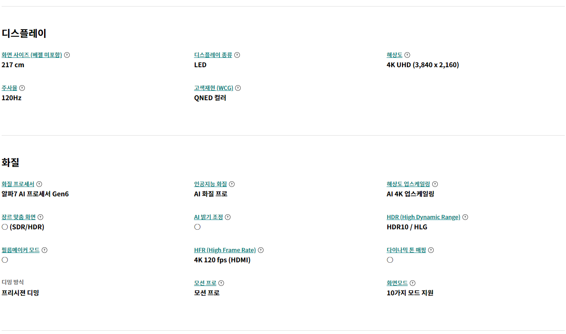Open the HFR (High Frame Rate) link

click(x=225, y=250)
